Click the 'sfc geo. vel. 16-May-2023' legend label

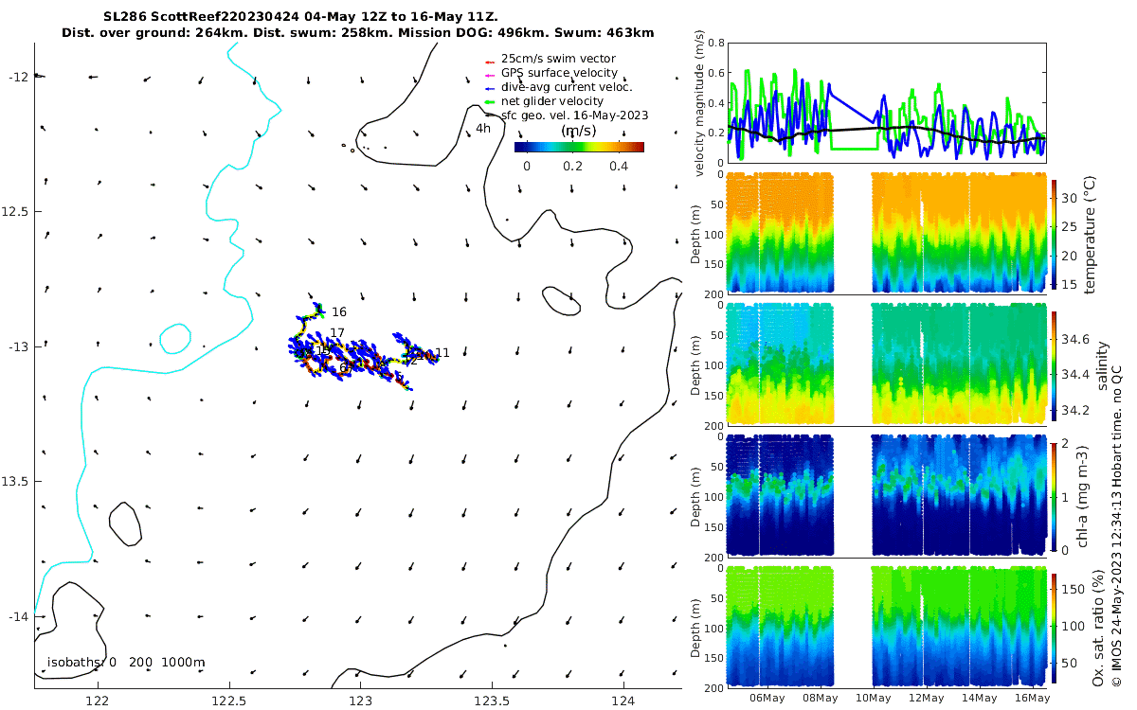click(574, 115)
